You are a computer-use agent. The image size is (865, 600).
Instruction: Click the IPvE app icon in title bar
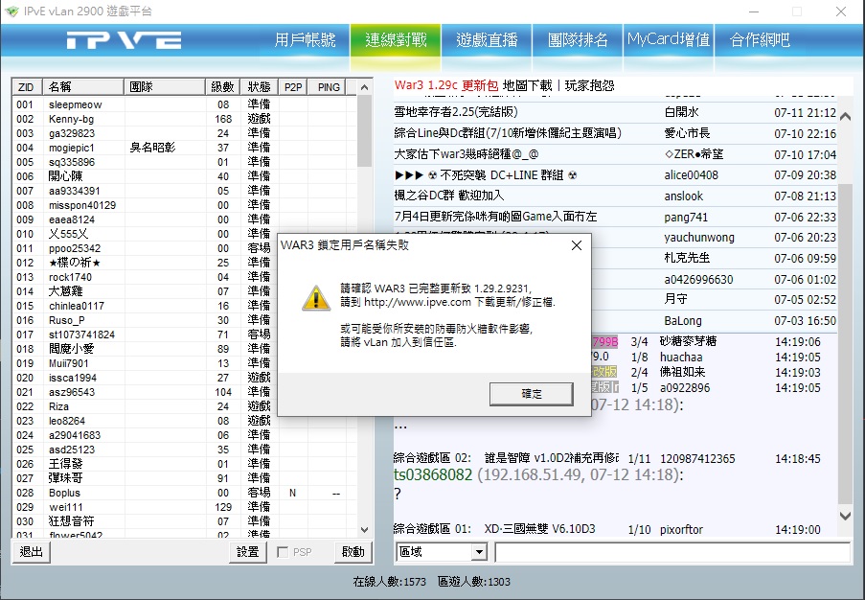(x=12, y=12)
